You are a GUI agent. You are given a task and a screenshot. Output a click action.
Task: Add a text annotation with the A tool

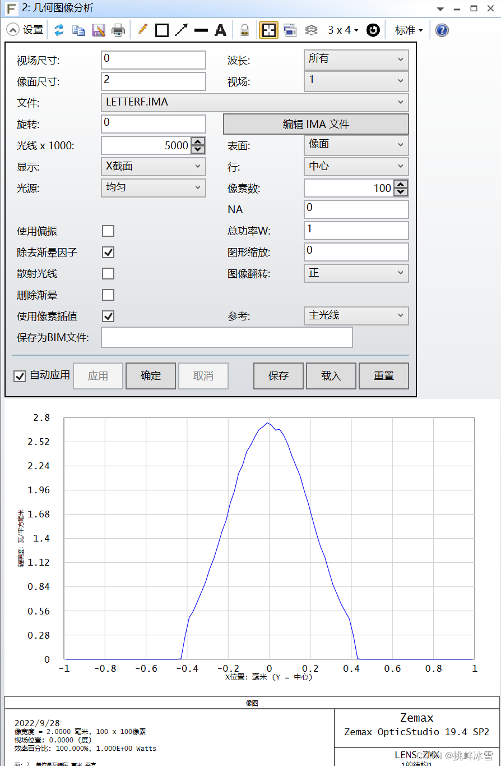pyautogui.click(x=220, y=30)
